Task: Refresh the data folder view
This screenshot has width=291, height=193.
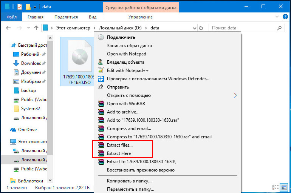Action: [201, 28]
